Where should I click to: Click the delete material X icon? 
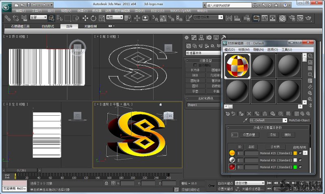pyautogui.click(x=249, y=114)
